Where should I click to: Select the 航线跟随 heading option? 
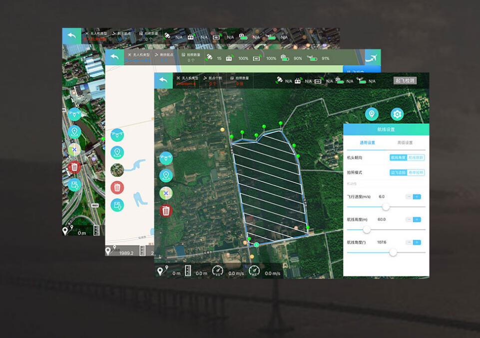point(416,157)
